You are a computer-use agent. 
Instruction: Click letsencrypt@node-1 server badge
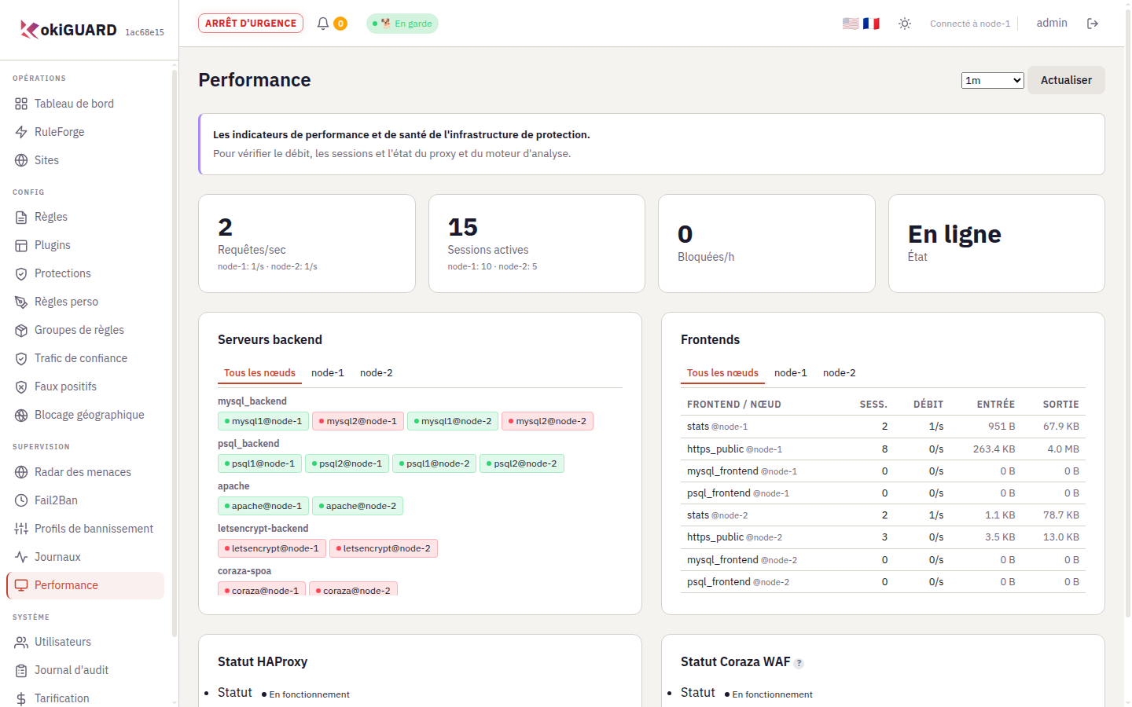[x=272, y=548]
